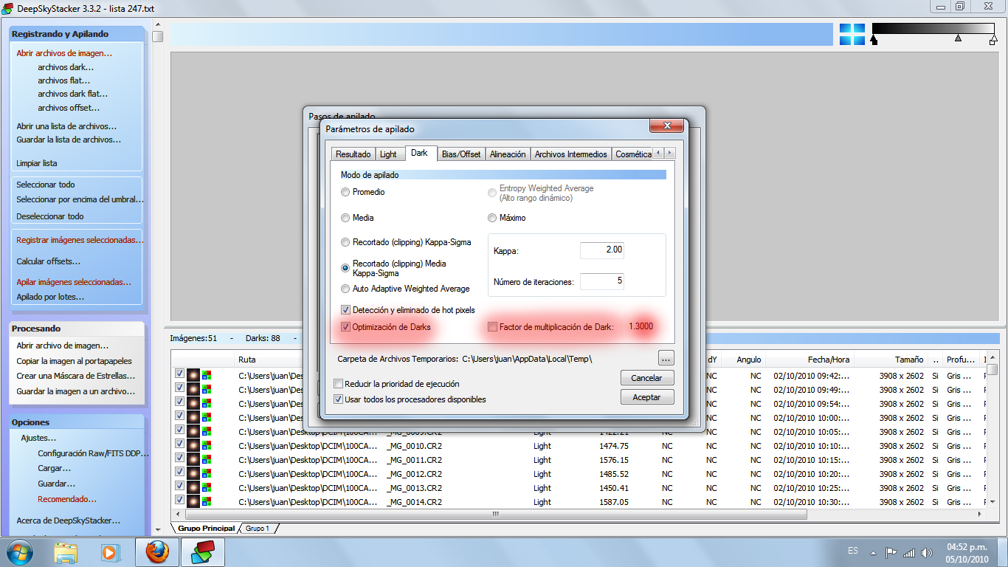
Task: Select the Máximo stacking mode
Action: tap(492, 218)
